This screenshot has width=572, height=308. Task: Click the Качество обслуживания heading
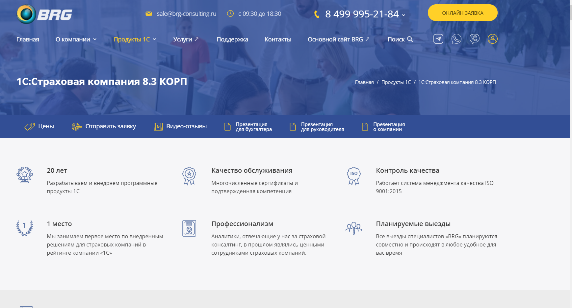coord(252,170)
